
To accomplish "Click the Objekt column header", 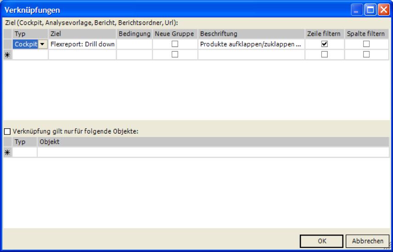I will [213, 142].
